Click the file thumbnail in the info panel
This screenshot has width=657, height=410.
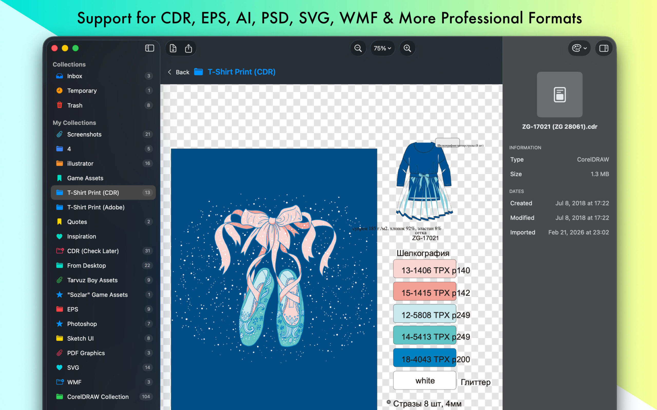[x=559, y=95]
